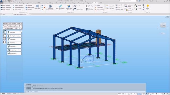Click the KS CAM Data tool
170x95 pixels.
pyautogui.click(x=110, y=8)
